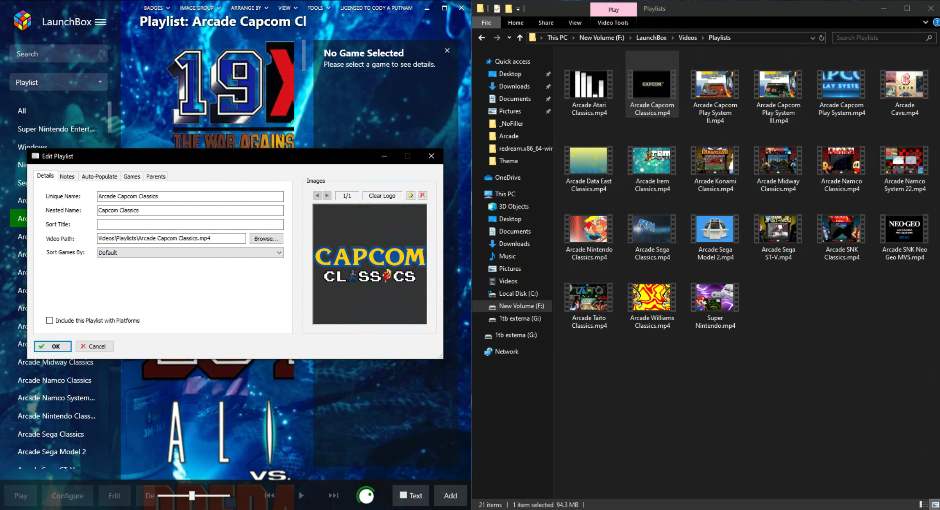Expand the Image Group menu dropdown
This screenshot has width=940, height=510.
[201, 8]
